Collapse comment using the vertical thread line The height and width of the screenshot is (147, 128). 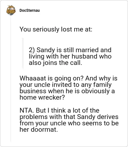[x=11, y=79]
